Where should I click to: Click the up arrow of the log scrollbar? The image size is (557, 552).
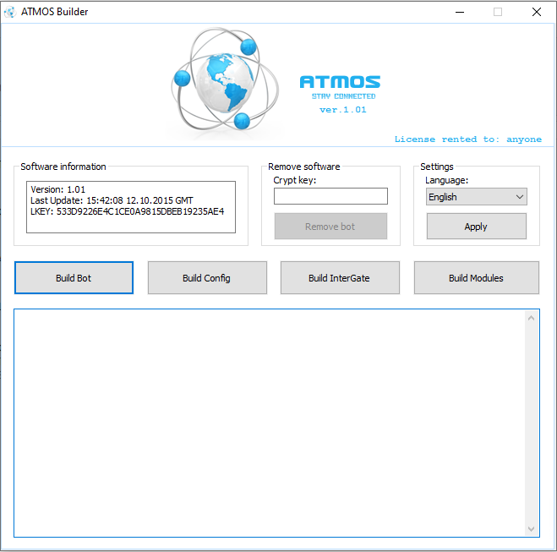point(531,318)
